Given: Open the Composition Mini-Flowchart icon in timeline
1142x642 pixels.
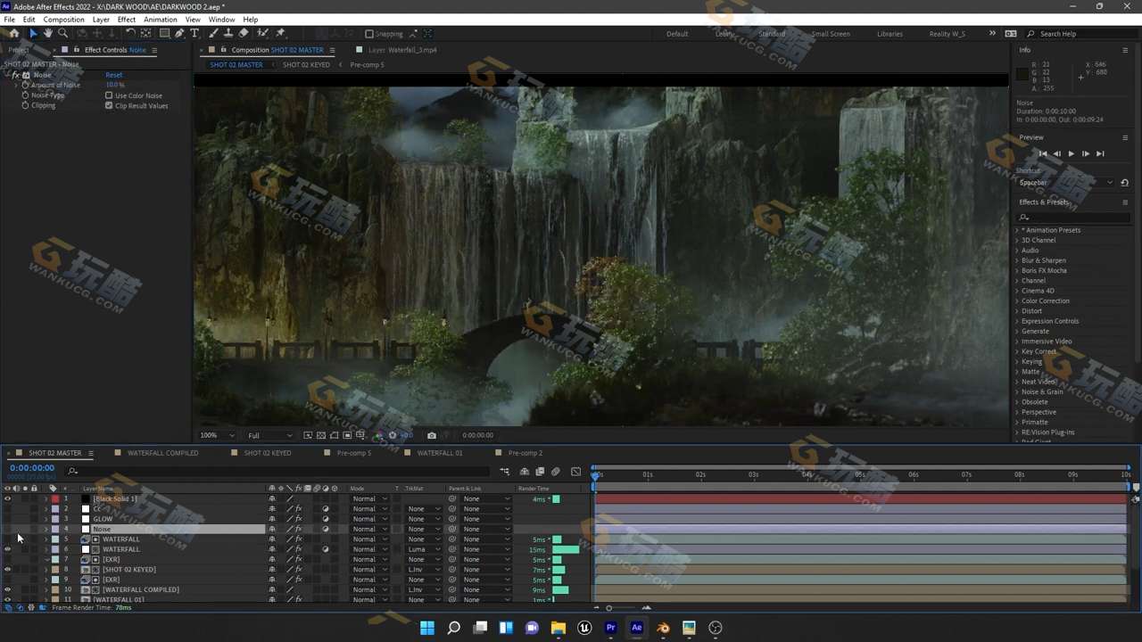Looking at the screenshot, I should (504, 472).
